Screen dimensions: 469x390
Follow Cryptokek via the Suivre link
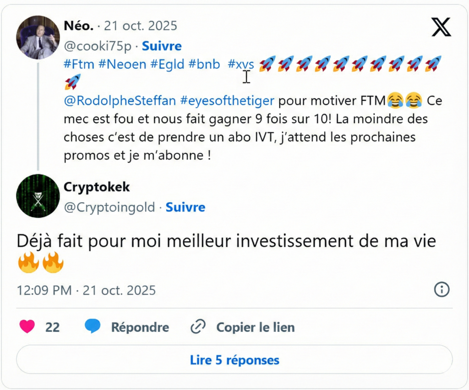click(x=185, y=207)
